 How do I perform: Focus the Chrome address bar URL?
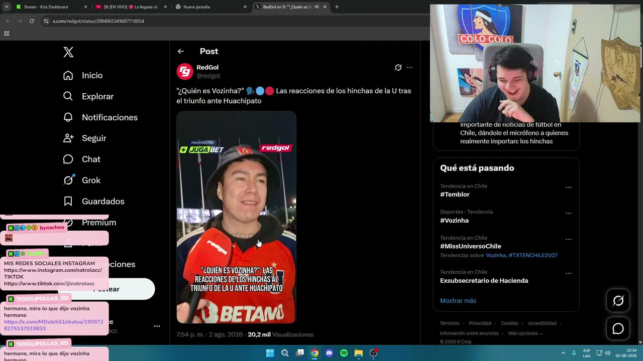click(98, 21)
